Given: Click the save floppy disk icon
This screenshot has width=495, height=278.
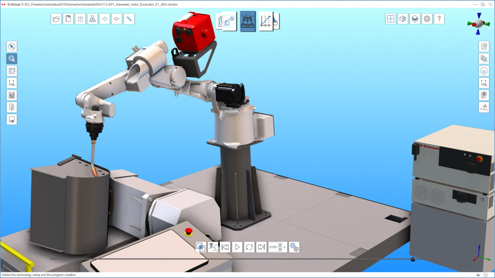Looking at the screenshot, I should 12,119.
